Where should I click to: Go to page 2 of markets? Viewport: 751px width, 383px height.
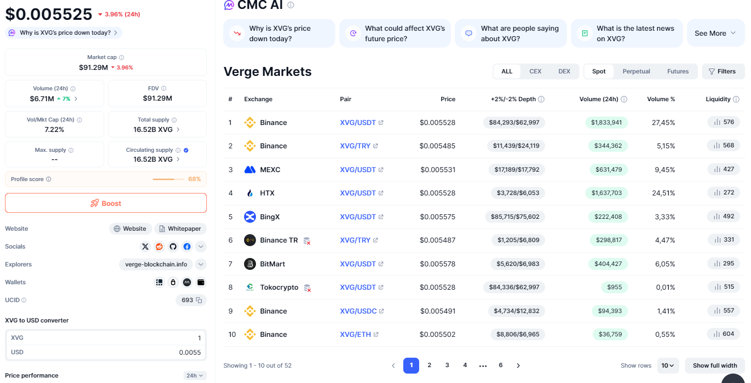click(x=429, y=365)
